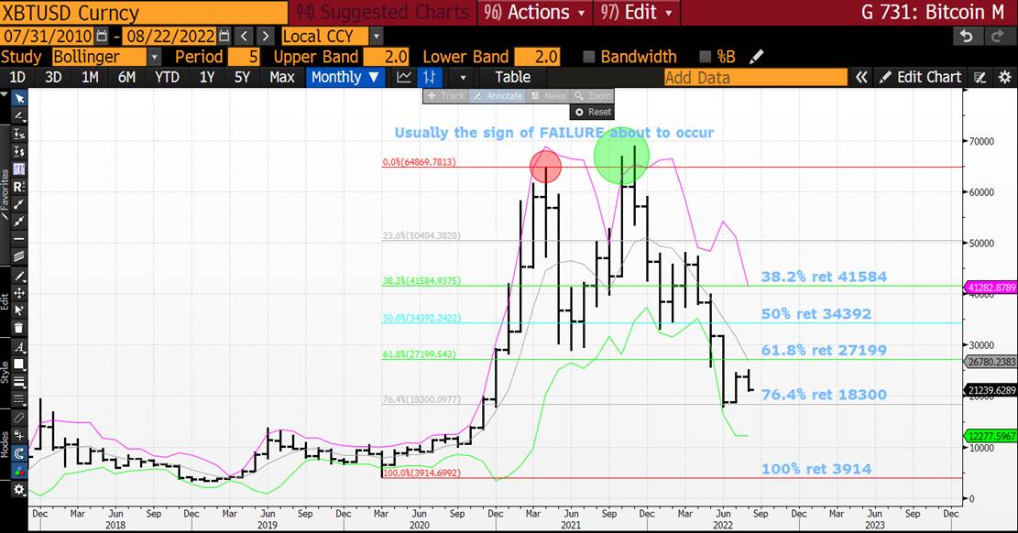Open the fill color style swatch
The height and width of the screenshot is (533, 1018).
[x=19, y=364]
